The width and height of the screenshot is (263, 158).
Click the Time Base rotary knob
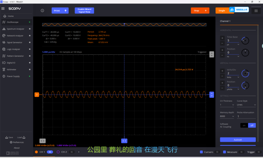pyautogui.click(x=245, y=41)
